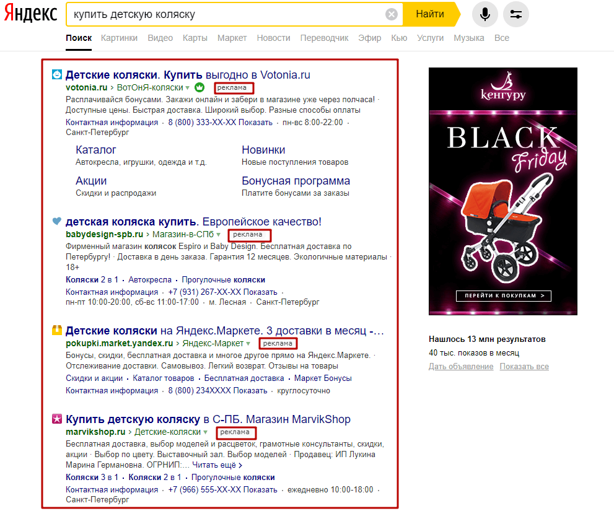Open 'Прогулочные коляски' under MarvikShop
This screenshot has width=614, height=511.
click(233, 477)
